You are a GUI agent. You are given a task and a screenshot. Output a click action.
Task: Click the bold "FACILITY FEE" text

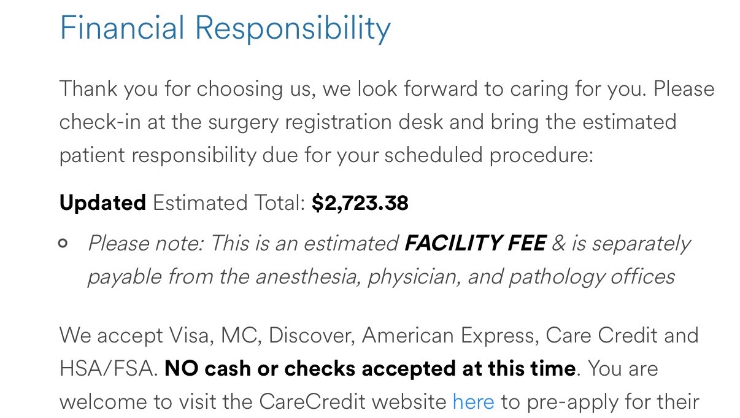coord(475,244)
